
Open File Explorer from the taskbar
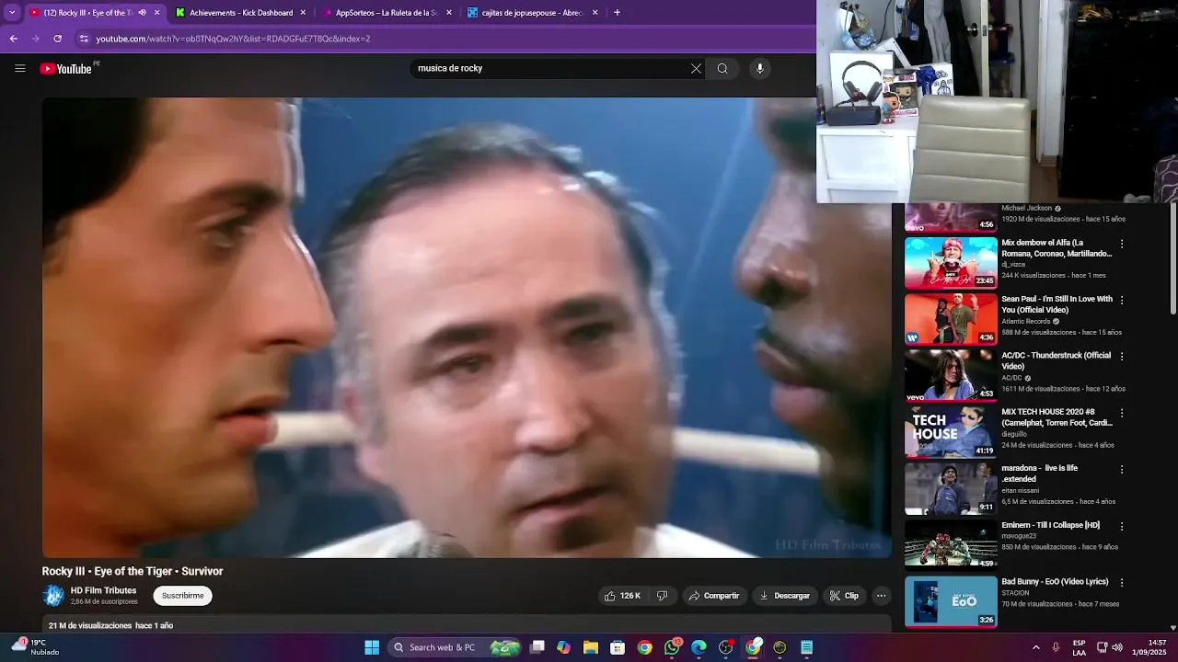591,647
